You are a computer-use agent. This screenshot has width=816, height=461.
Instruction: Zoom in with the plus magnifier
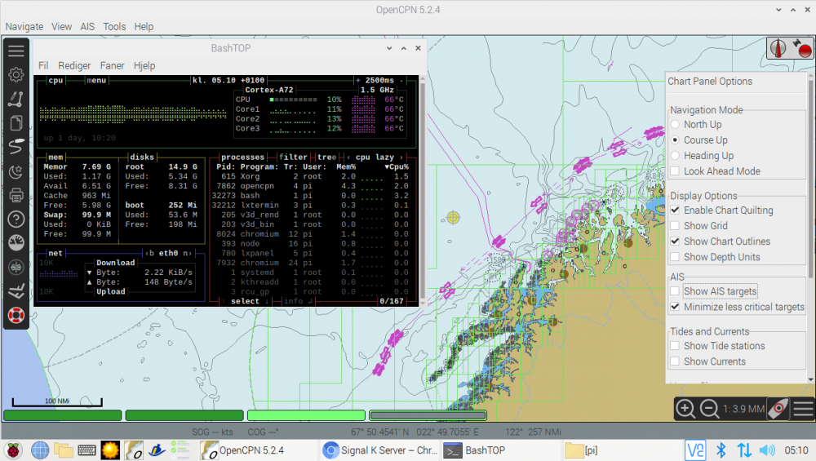tap(685, 409)
